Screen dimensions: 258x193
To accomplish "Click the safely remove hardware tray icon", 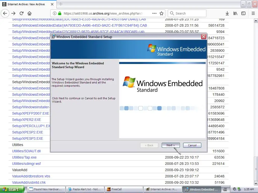I will 239,189.
